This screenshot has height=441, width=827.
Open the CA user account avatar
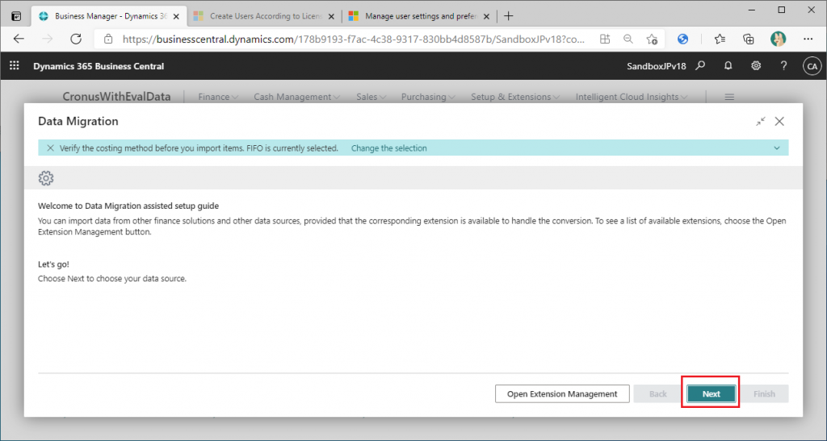(x=812, y=66)
